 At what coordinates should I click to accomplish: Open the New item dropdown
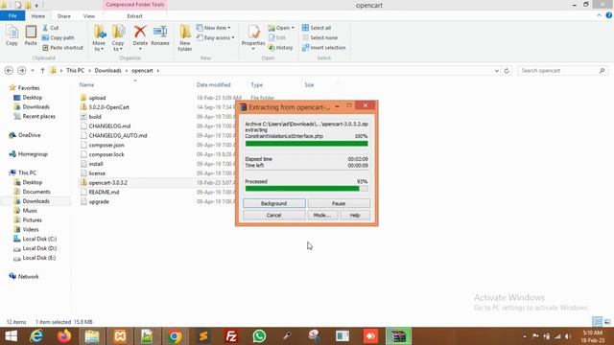click(x=214, y=28)
